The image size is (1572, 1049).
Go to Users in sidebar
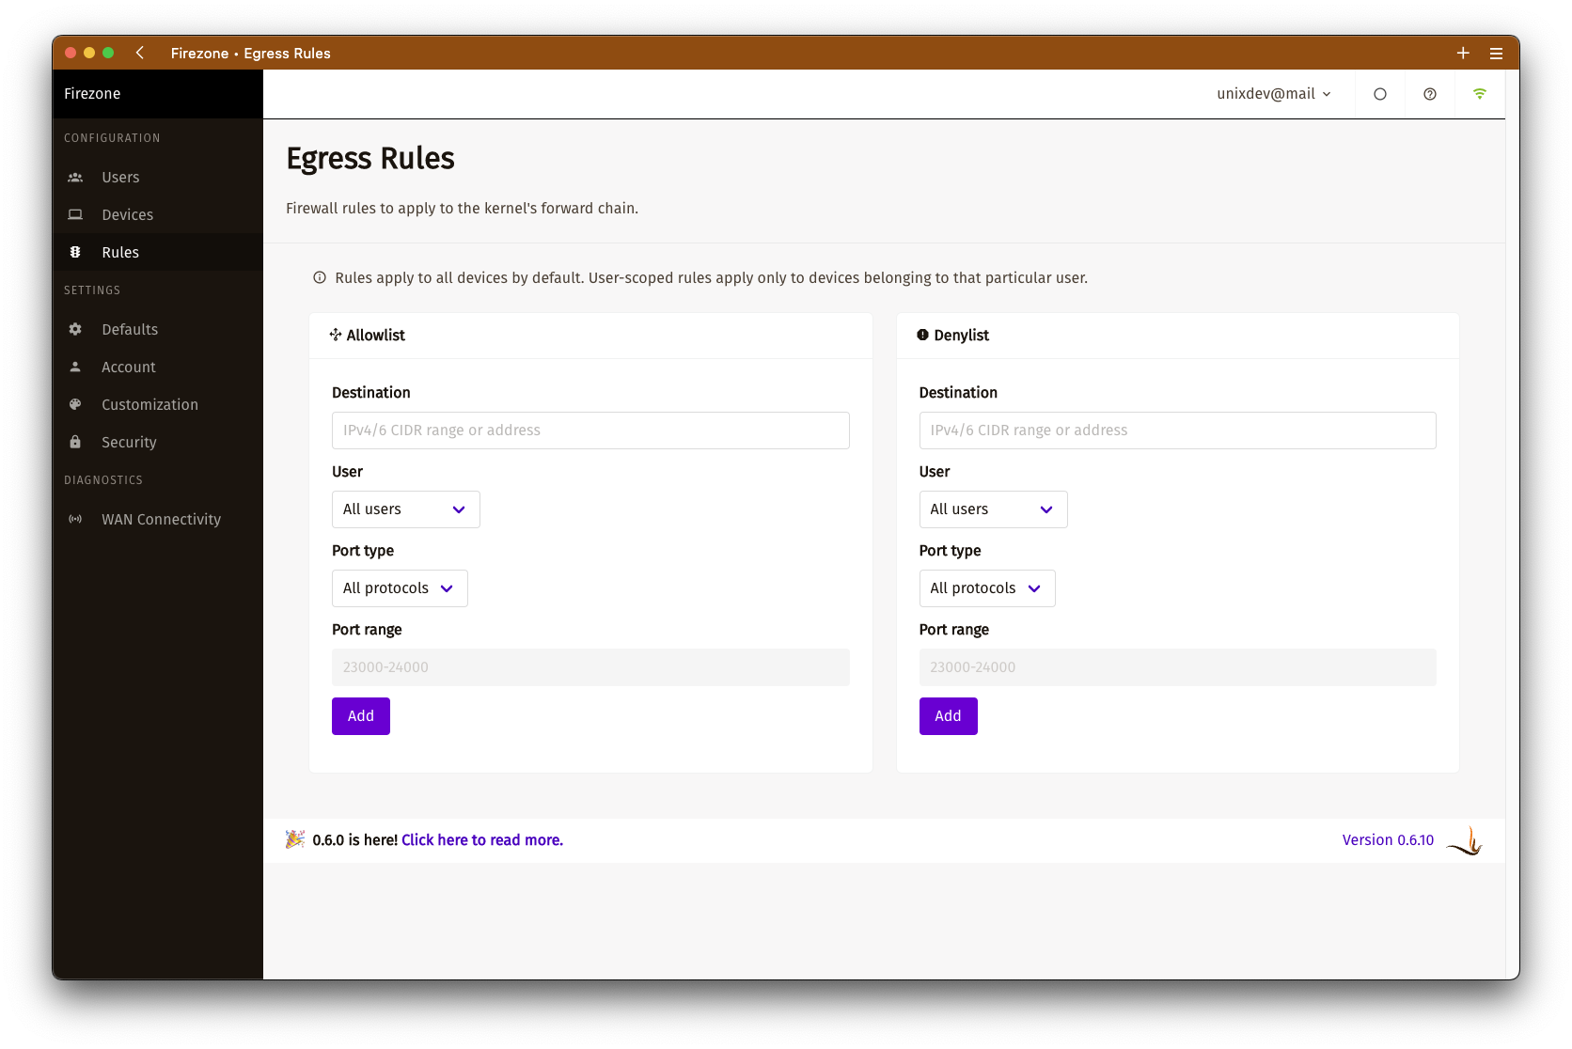(158, 178)
